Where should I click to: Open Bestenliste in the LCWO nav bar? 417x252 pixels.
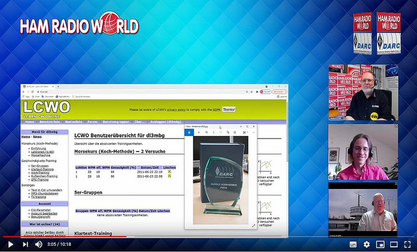(x=73, y=122)
